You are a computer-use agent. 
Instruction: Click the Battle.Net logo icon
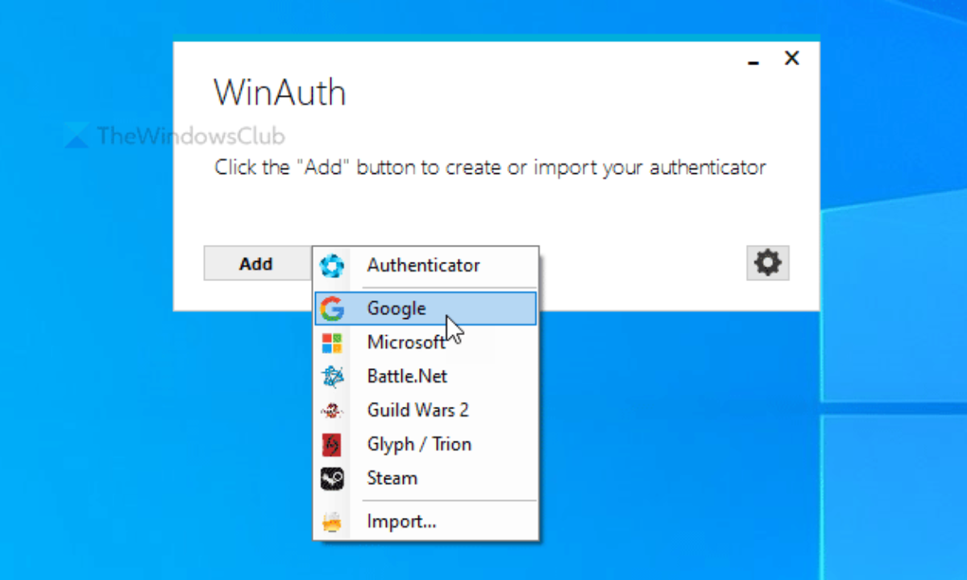pos(332,377)
